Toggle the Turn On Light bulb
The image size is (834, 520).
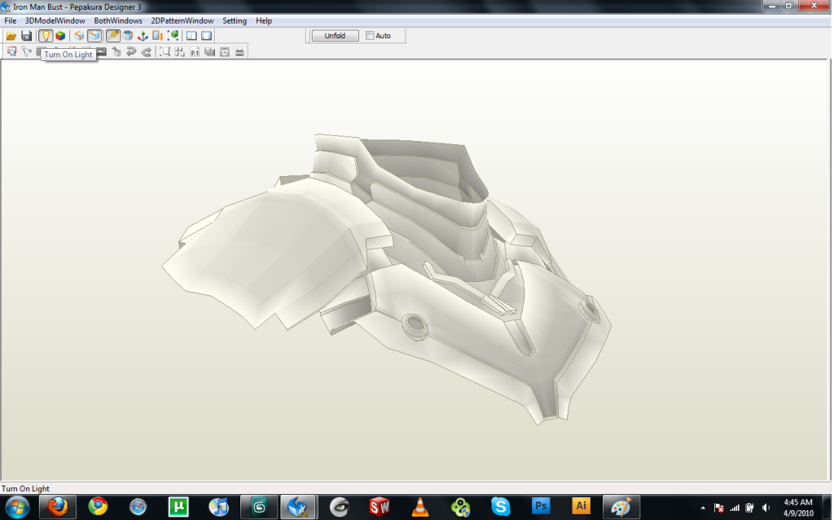tap(46, 36)
